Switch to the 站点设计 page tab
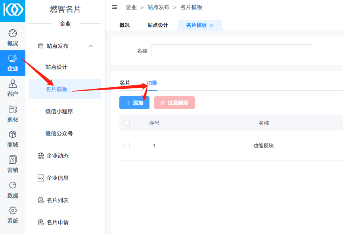The height and width of the screenshot is (235, 343). (x=158, y=25)
